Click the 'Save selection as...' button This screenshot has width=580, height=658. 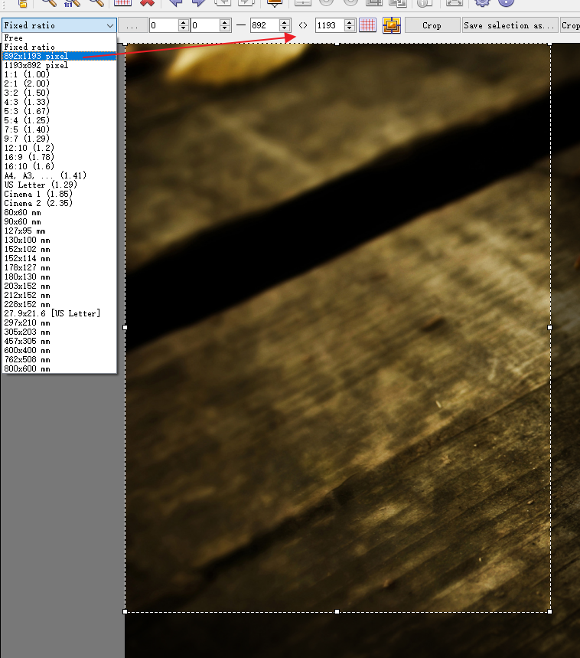(x=510, y=25)
